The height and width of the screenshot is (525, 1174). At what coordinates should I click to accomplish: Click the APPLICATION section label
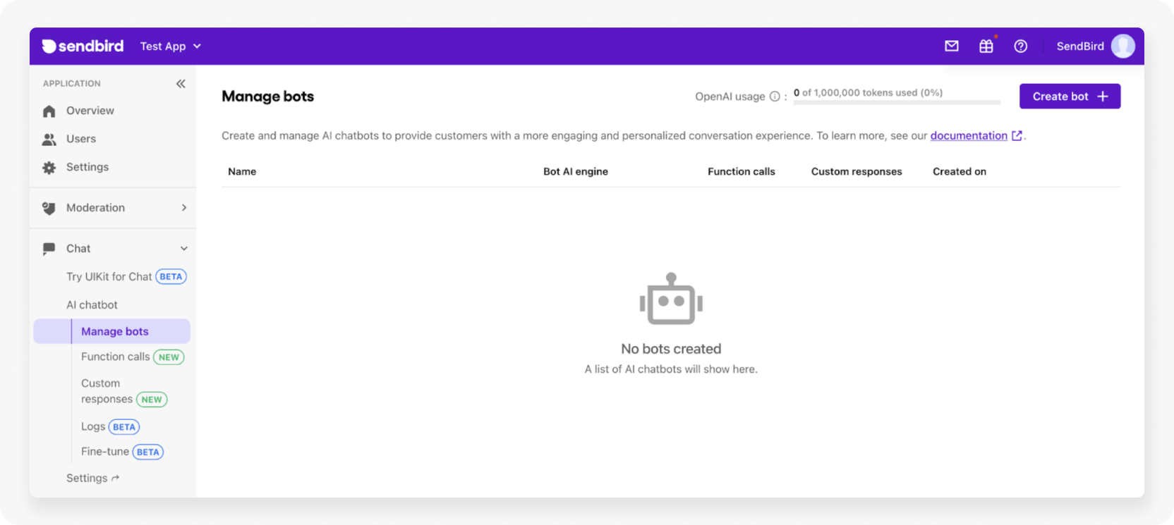72,83
